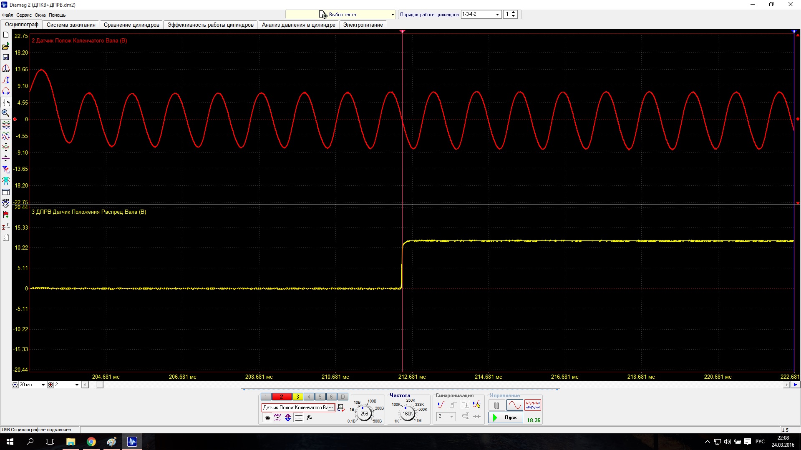Toggle channel inversion blue arrow icon
This screenshot has height=450, width=801.
288,418
